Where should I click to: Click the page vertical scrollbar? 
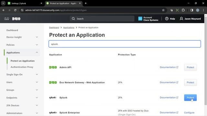click(x=206, y=61)
